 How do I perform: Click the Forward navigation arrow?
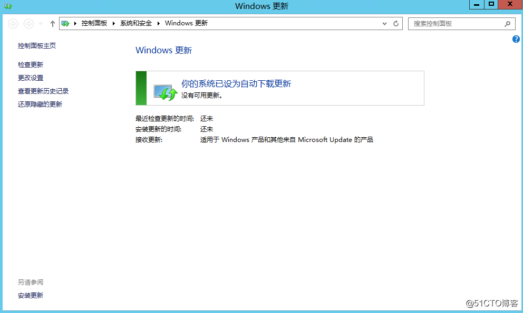click(28, 24)
